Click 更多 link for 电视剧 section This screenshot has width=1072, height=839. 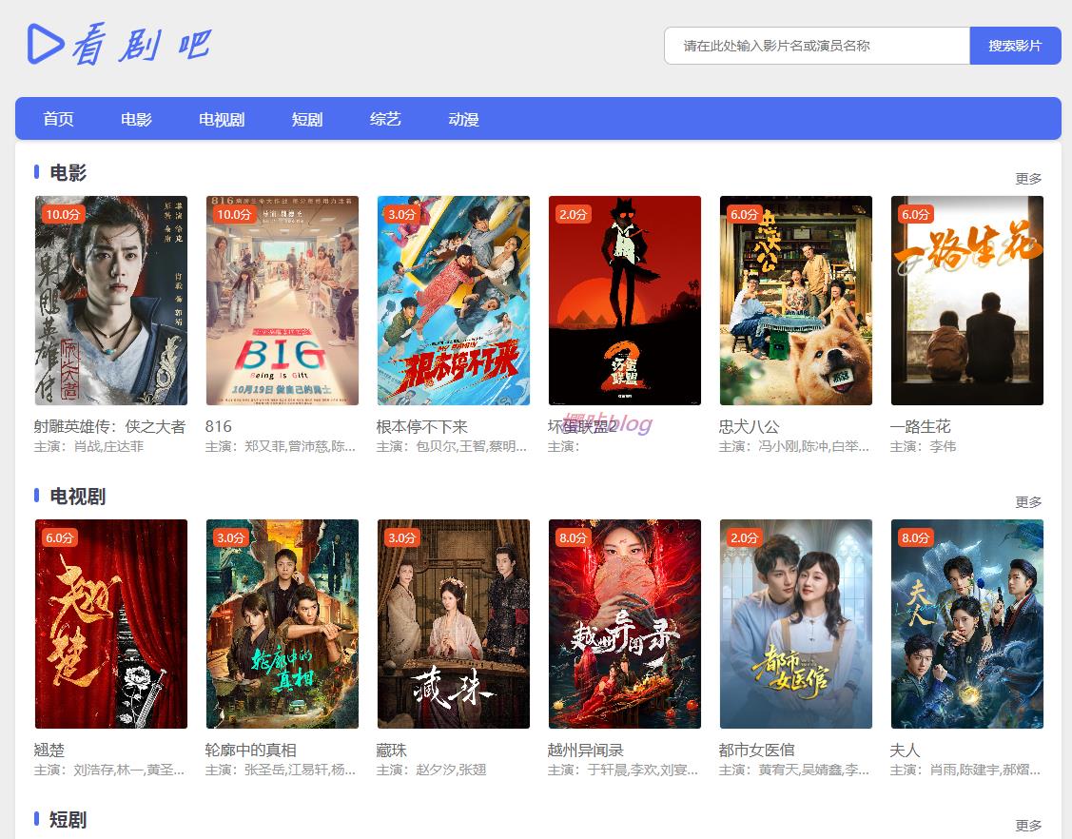pyautogui.click(x=1028, y=502)
